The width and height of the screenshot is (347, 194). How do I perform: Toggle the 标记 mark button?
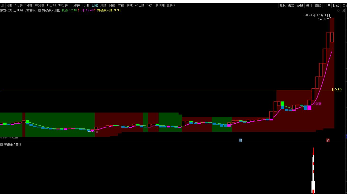pos(336,5)
